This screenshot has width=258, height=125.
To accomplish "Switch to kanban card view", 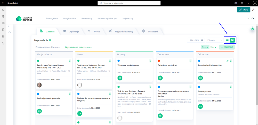I will click(x=232, y=40).
